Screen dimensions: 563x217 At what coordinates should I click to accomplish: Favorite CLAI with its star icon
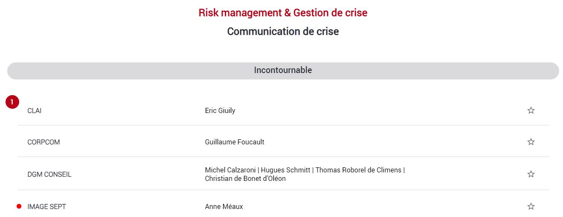click(531, 110)
